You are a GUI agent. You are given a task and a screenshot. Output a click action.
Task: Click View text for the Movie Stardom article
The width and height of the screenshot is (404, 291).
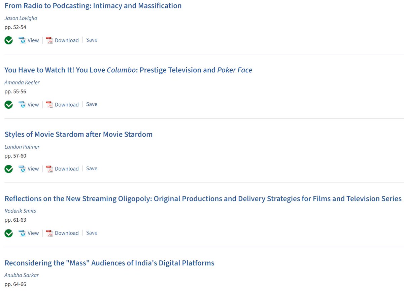pos(33,169)
